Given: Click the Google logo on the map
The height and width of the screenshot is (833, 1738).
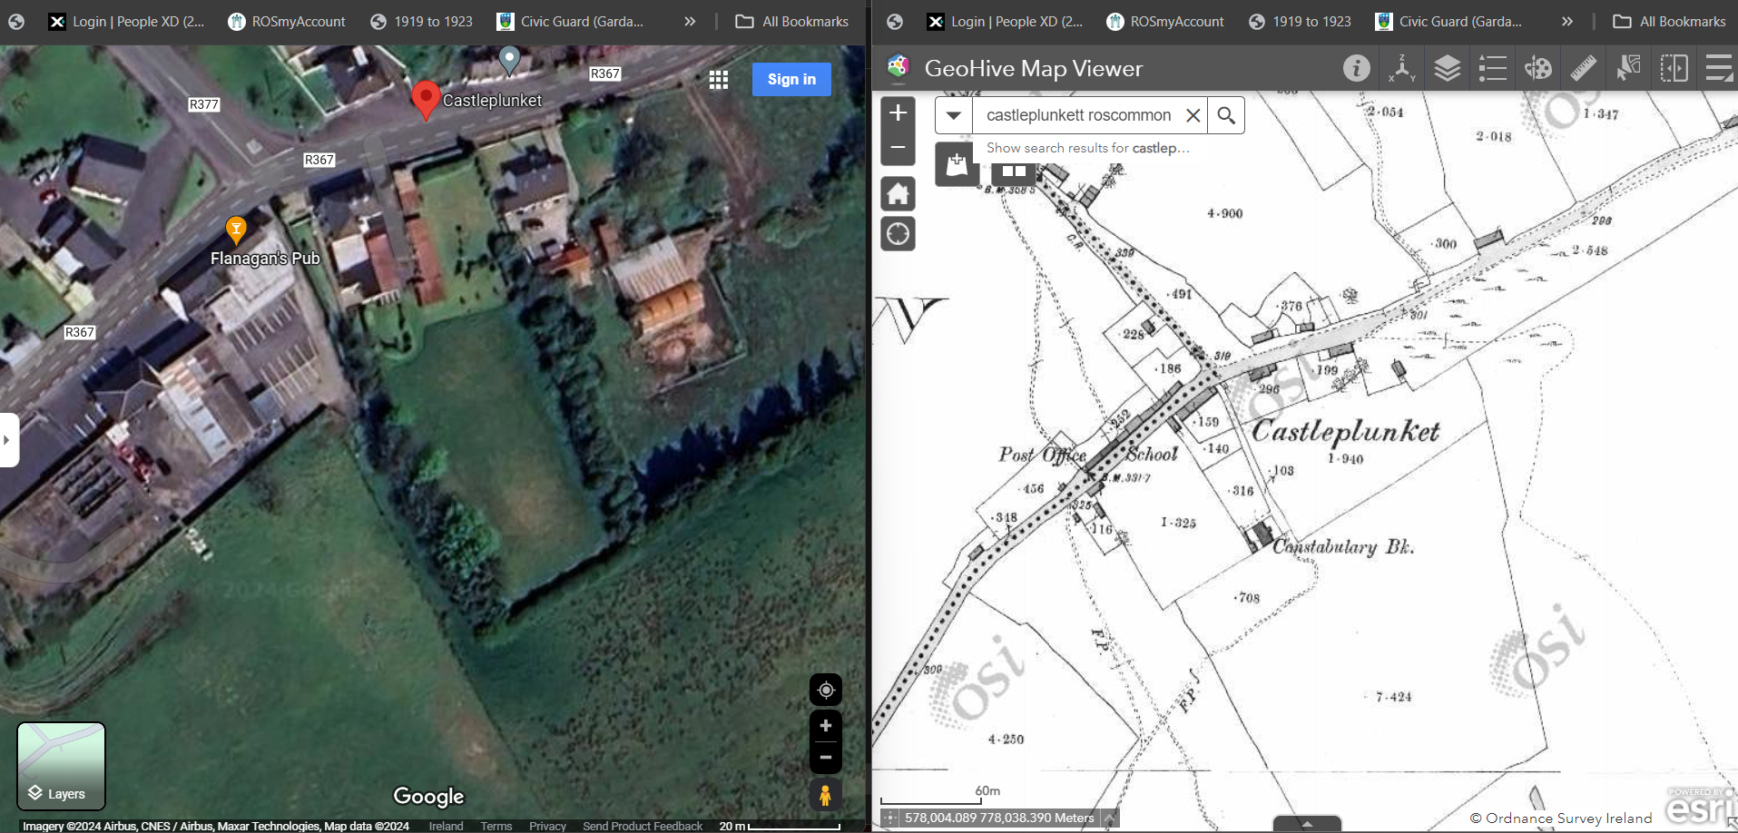Looking at the screenshot, I should click(x=428, y=796).
